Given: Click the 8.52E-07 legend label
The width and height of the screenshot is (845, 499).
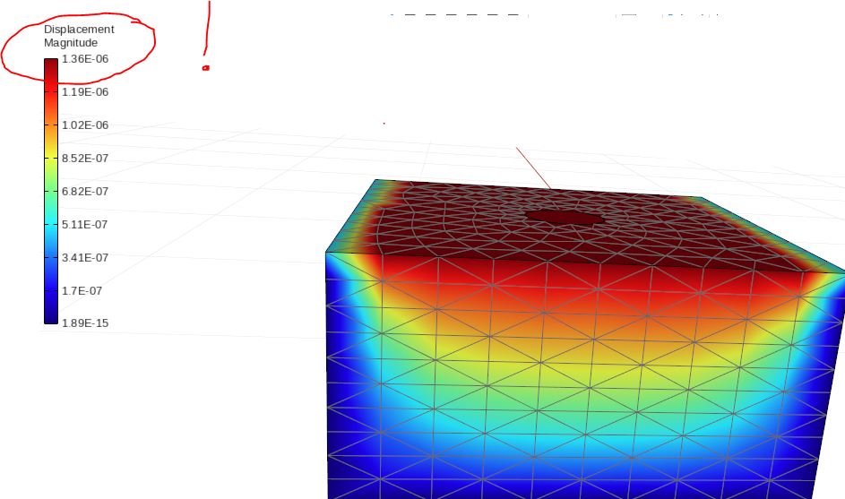Looking at the screenshot, I should (x=85, y=159).
